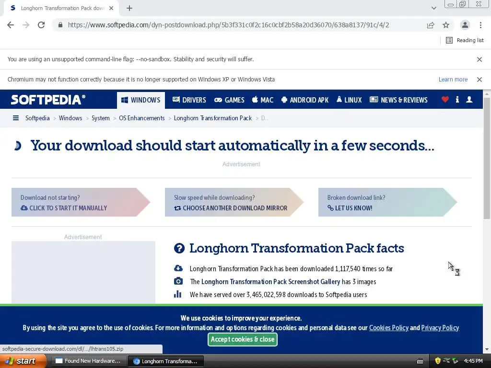Open the Cookies Policy link
The width and height of the screenshot is (491, 368).
(x=388, y=328)
